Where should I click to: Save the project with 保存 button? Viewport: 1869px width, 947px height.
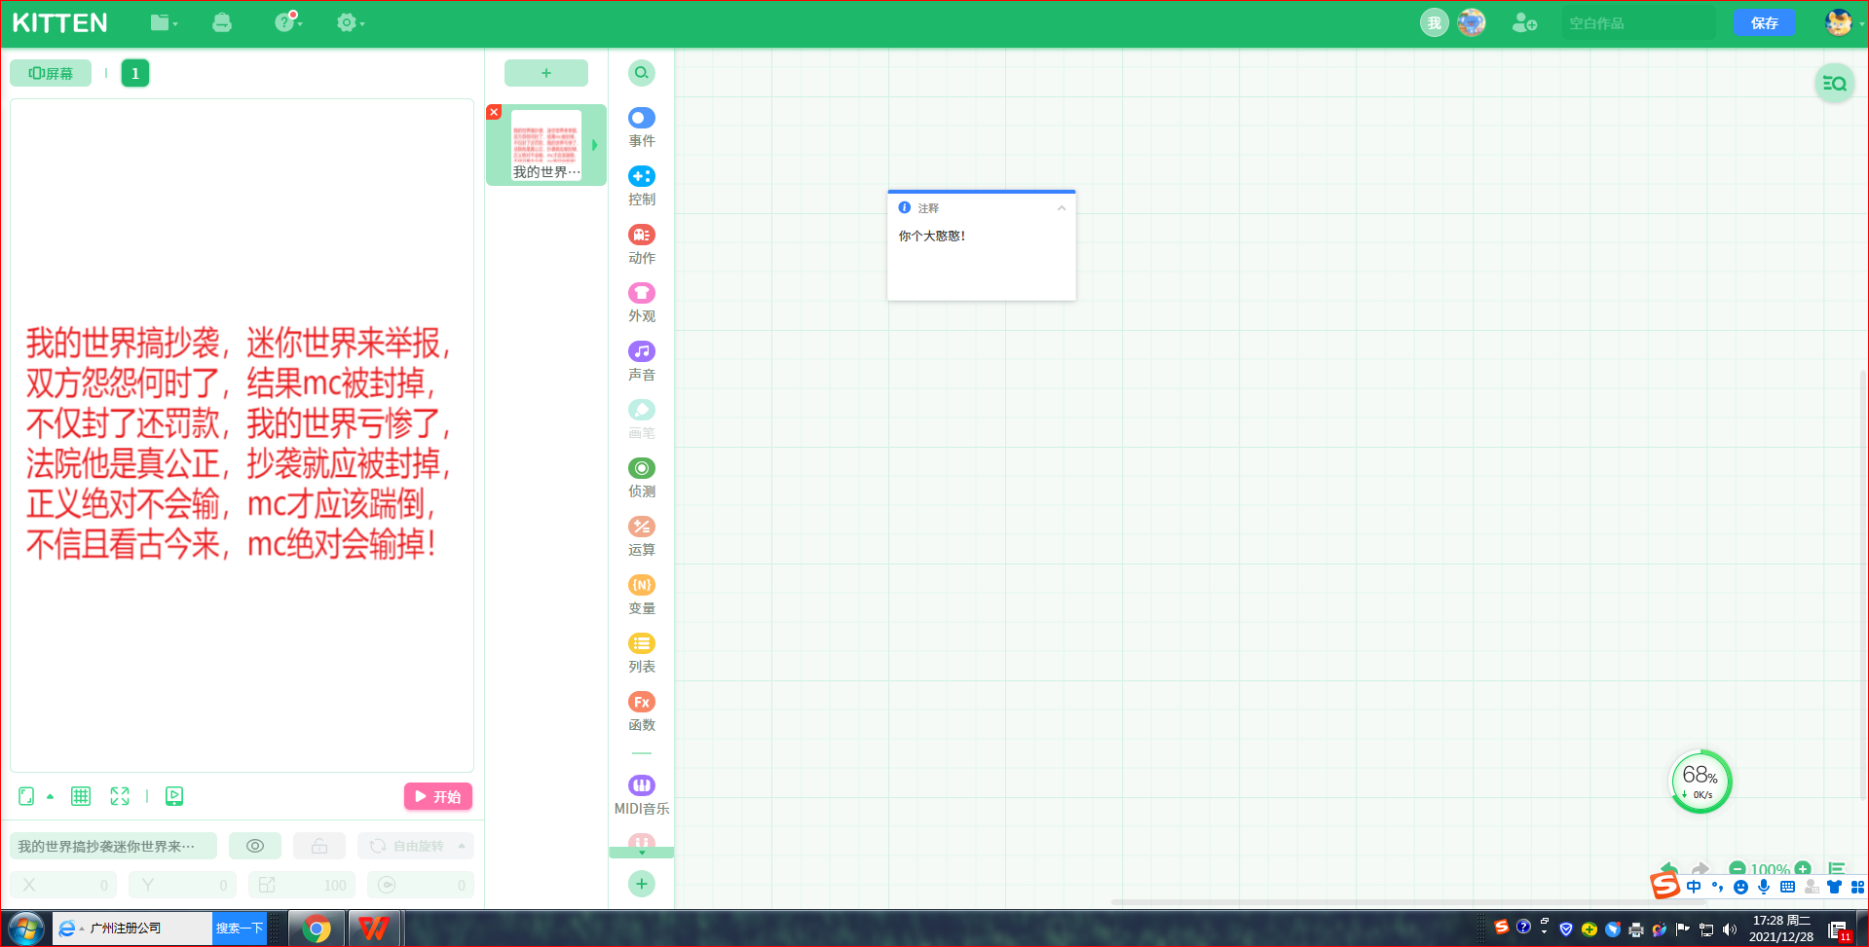coord(1764,22)
